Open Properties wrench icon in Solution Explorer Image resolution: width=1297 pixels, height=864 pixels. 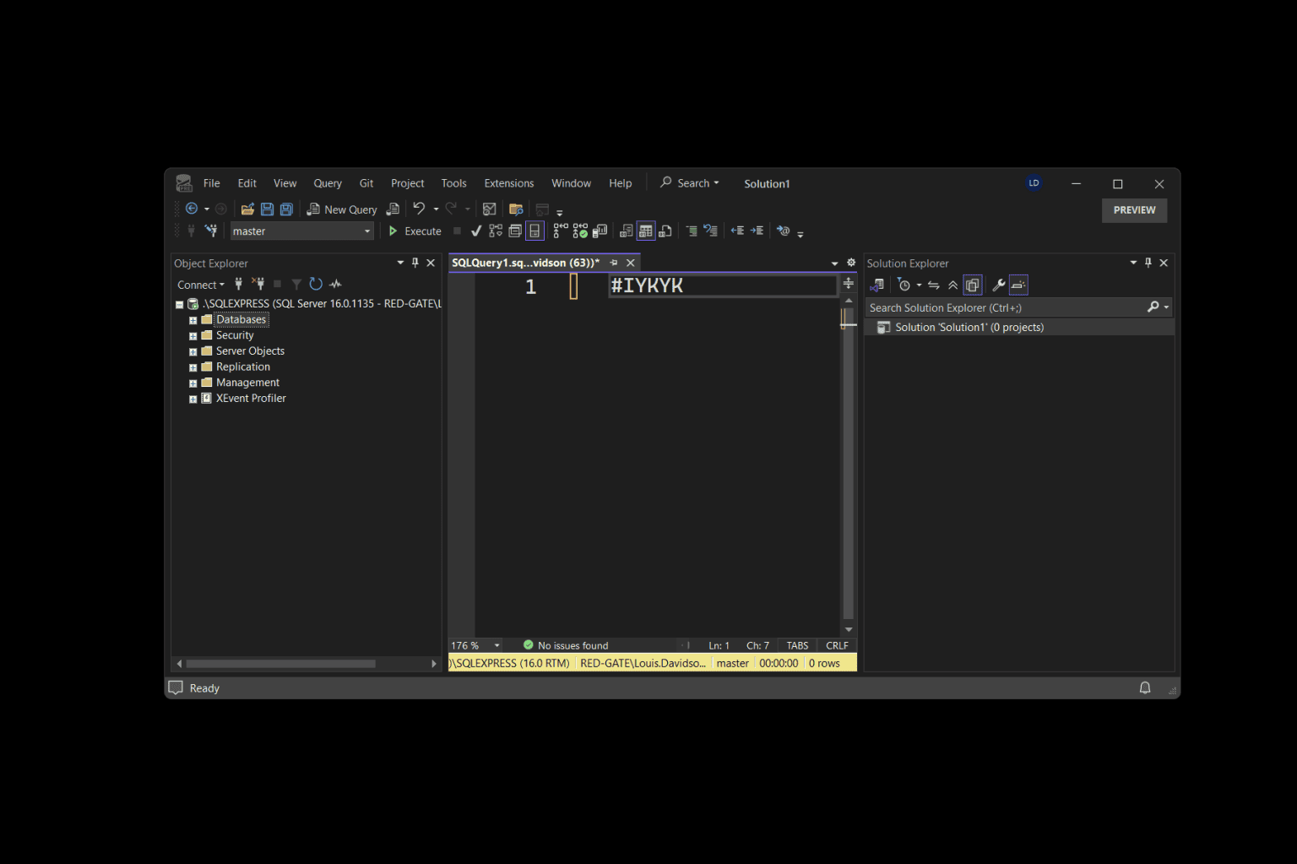click(x=999, y=285)
